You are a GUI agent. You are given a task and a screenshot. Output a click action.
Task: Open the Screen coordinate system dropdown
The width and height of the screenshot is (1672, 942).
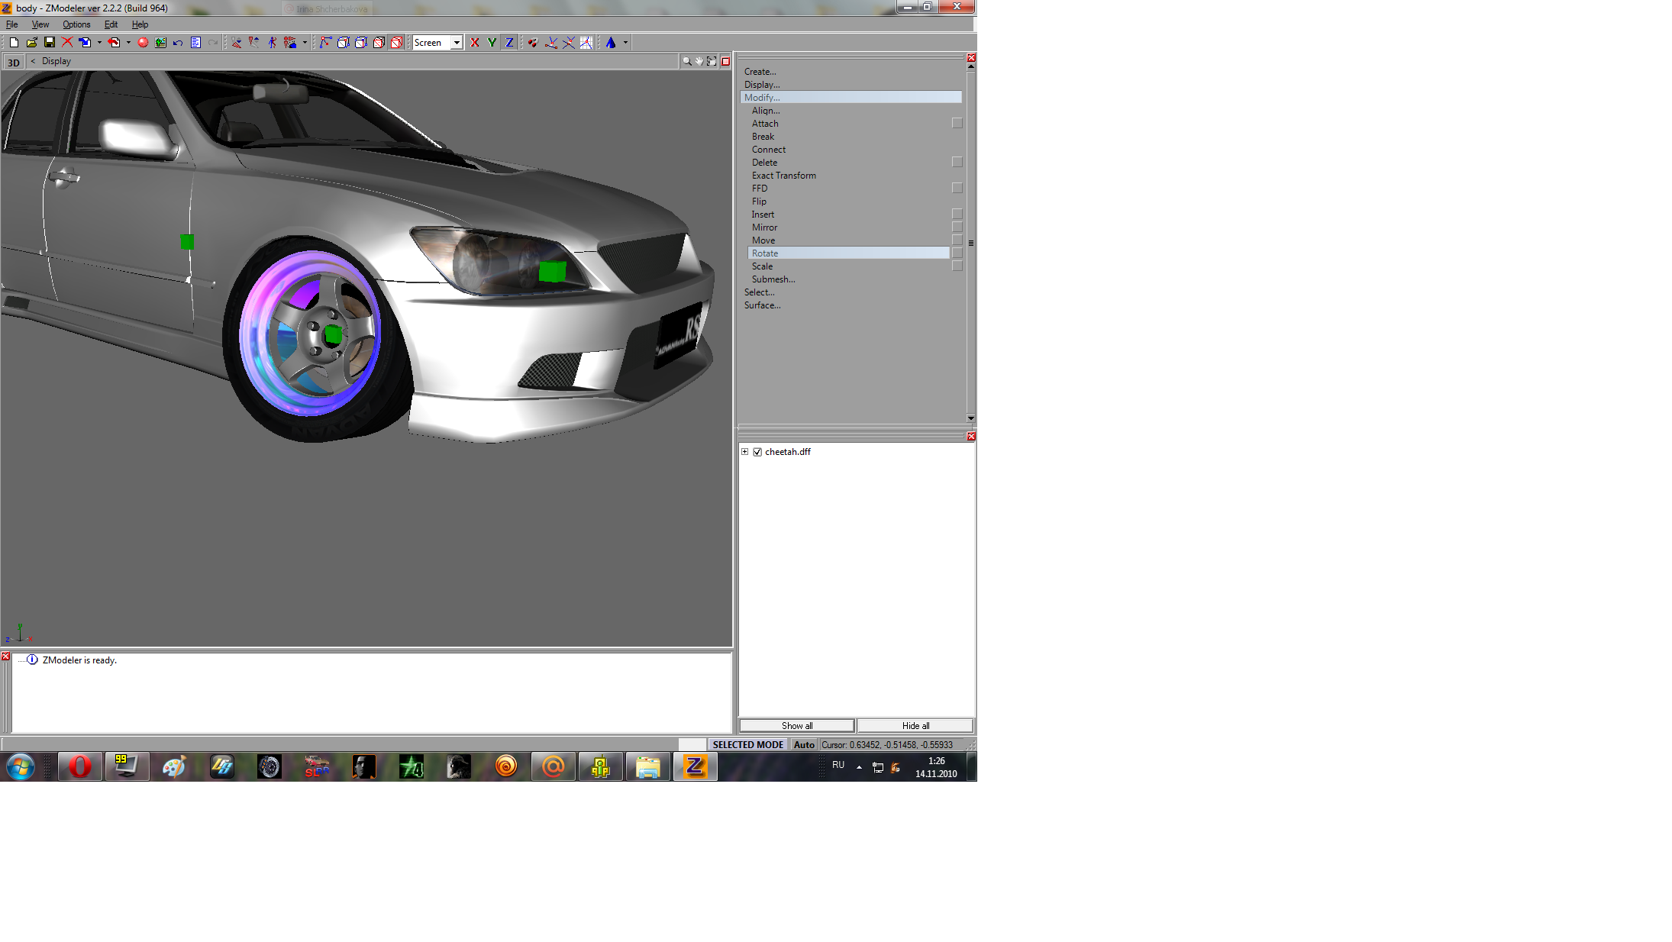[x=456, y=43]
